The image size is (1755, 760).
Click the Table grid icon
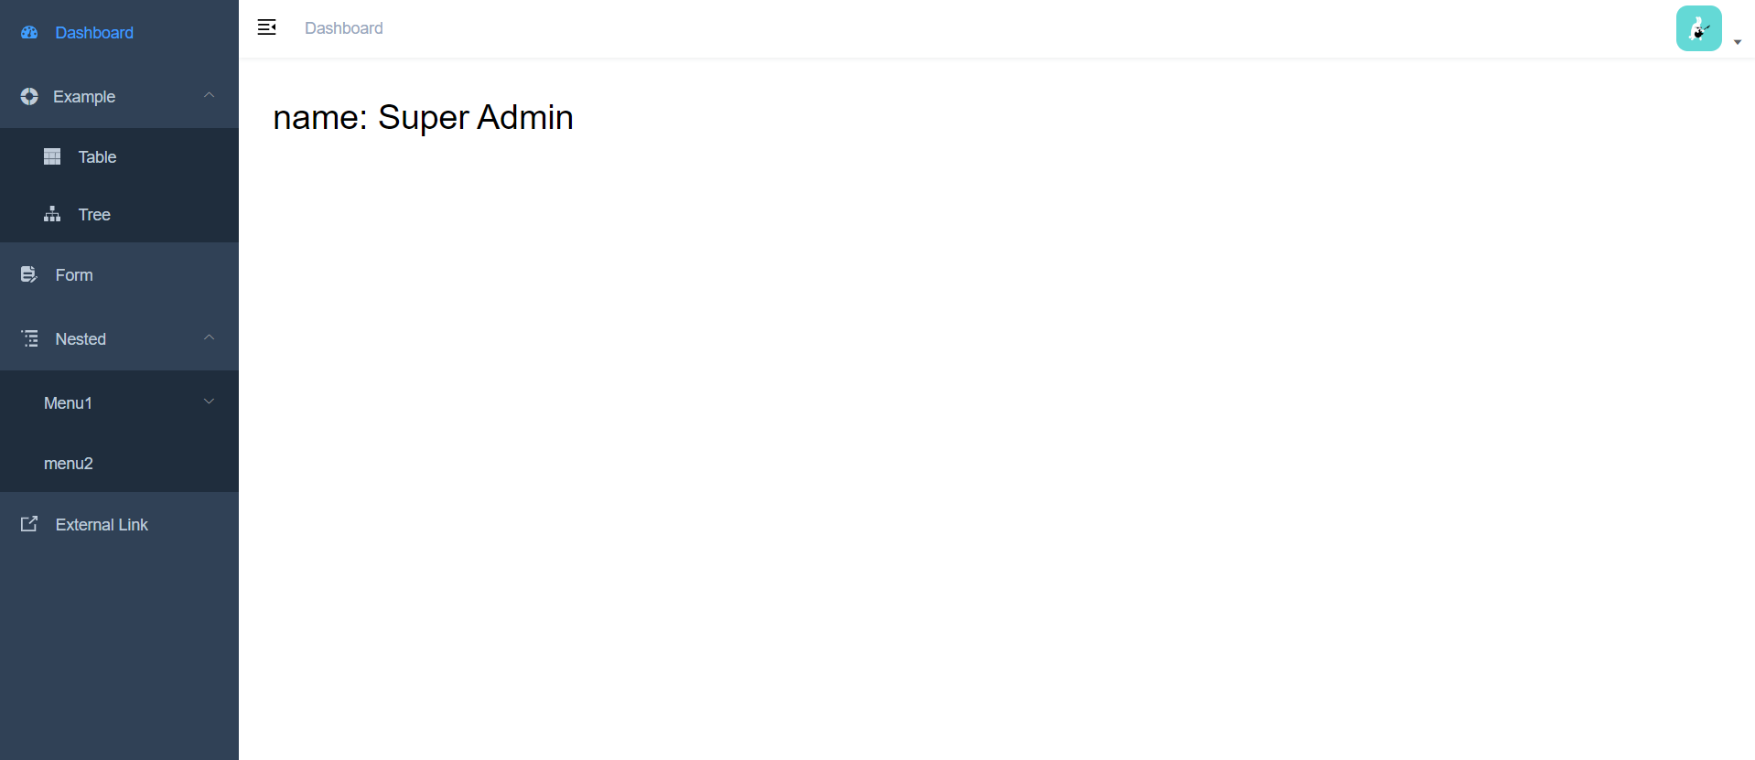52,157
